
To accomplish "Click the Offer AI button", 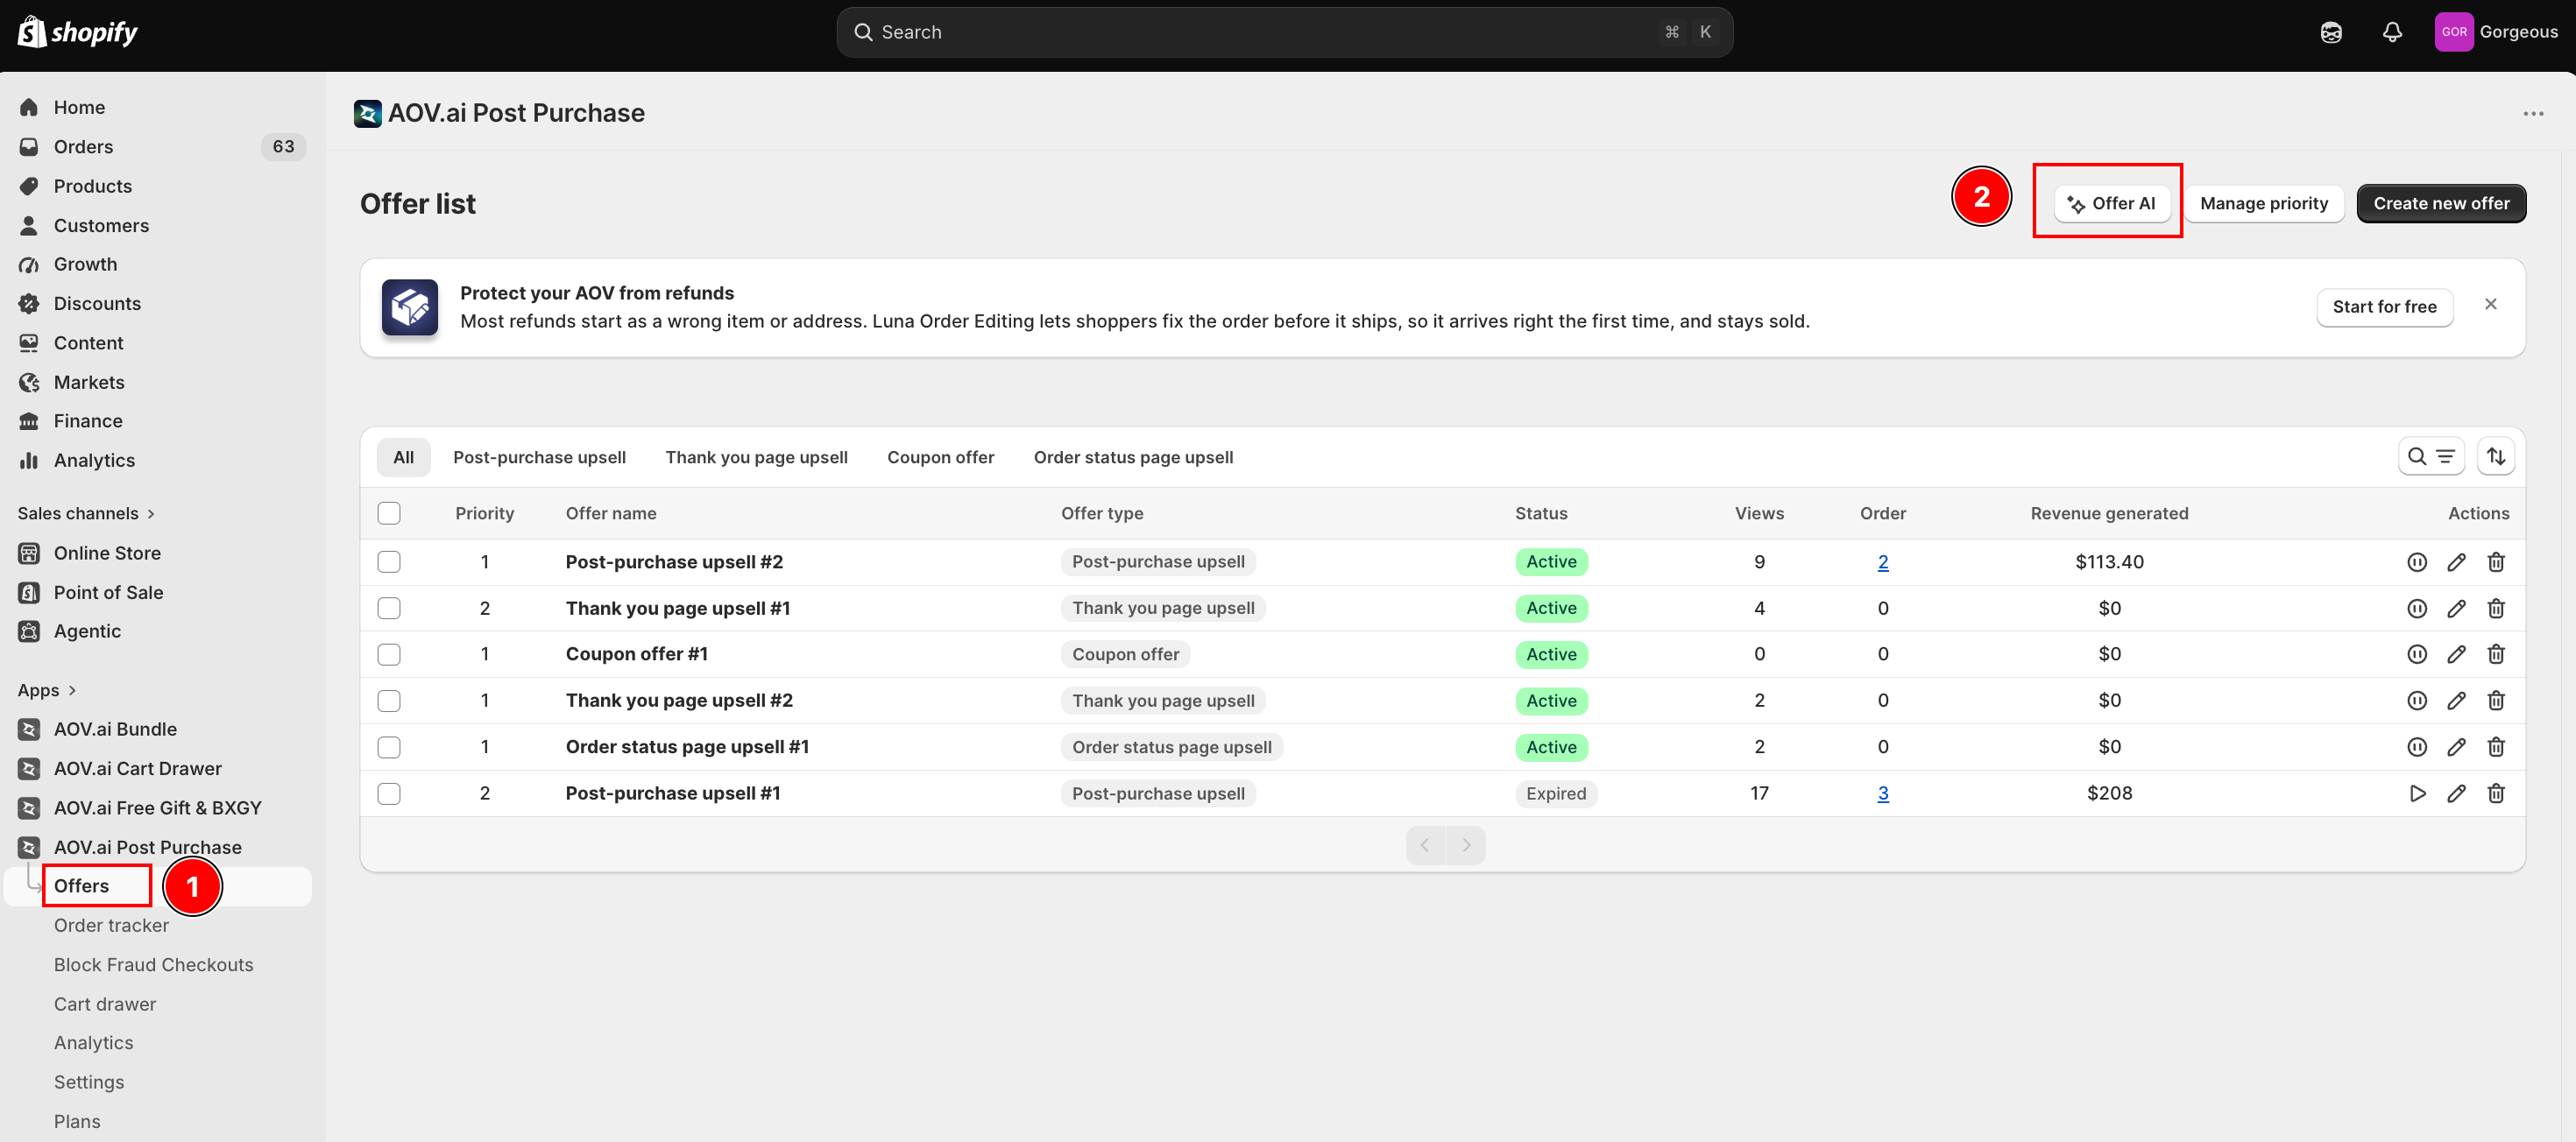I will (2111, 203).
